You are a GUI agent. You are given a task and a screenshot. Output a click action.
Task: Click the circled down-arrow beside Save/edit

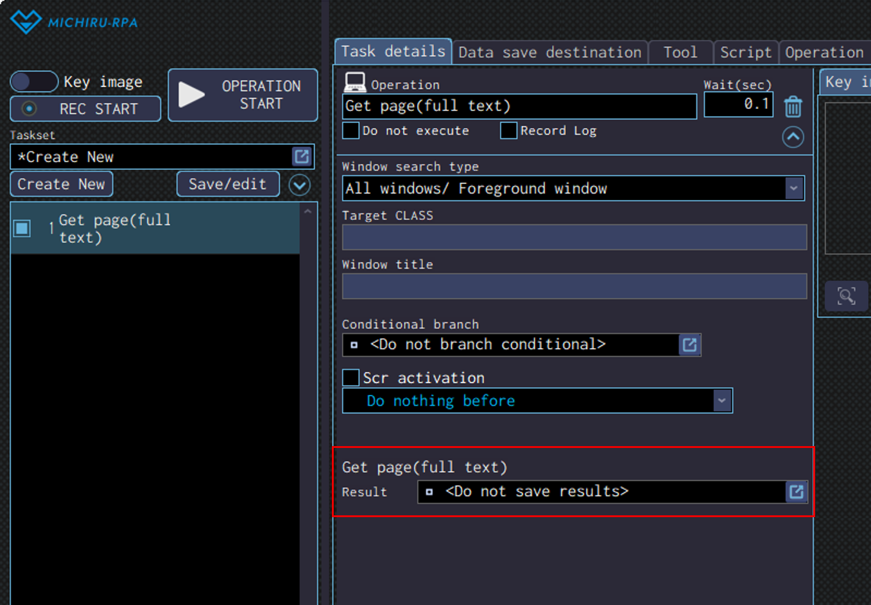click(x=299, y=185)
